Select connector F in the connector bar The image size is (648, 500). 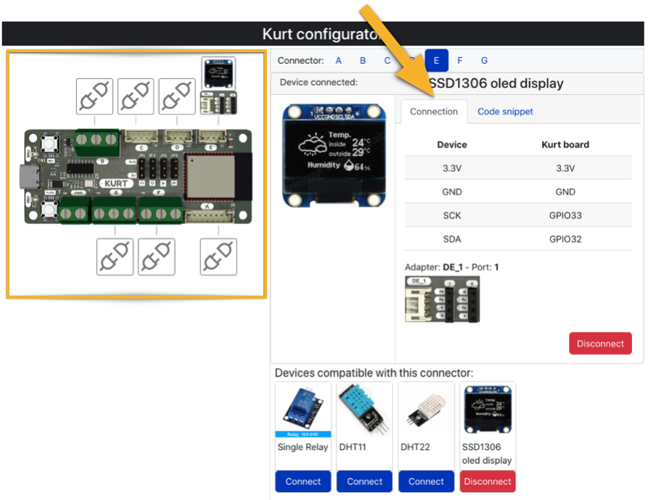[460, 61]
